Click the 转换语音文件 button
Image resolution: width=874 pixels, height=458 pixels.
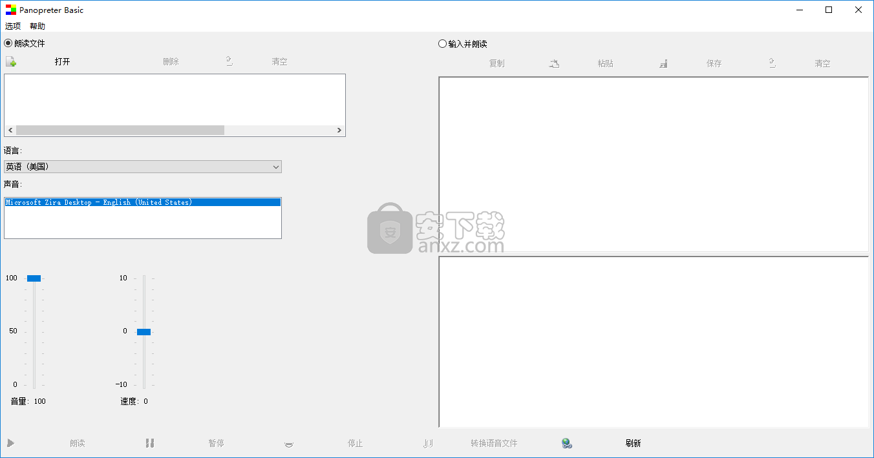coord(494,443)
